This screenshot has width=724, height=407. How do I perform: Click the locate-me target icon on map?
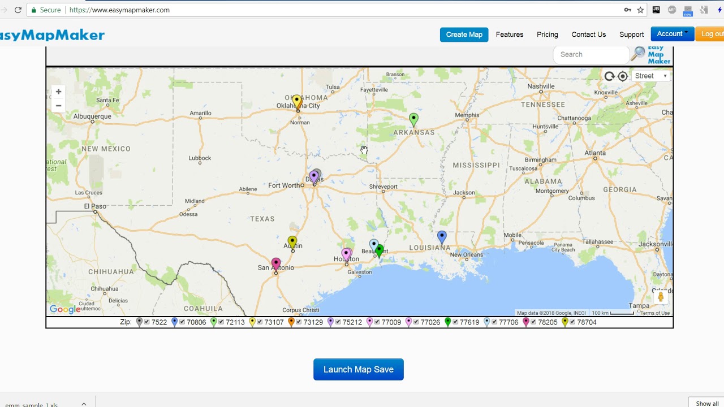click(x=623, y=76)
